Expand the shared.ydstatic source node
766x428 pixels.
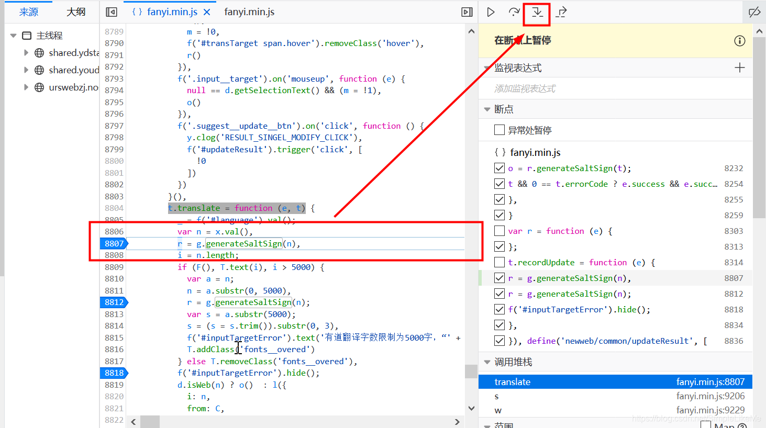tap(26, 53)
